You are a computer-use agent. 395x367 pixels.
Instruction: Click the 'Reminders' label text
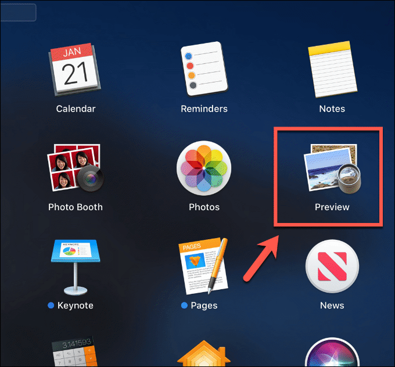(204, 109)
